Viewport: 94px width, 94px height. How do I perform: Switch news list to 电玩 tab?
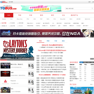click(40, 41)
